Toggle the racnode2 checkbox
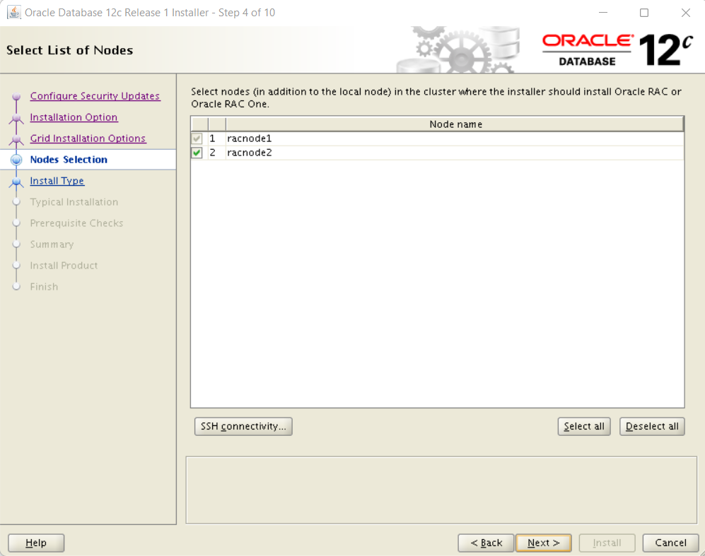Viewport: 705px width, 556px height. click(x=197, y=153)
